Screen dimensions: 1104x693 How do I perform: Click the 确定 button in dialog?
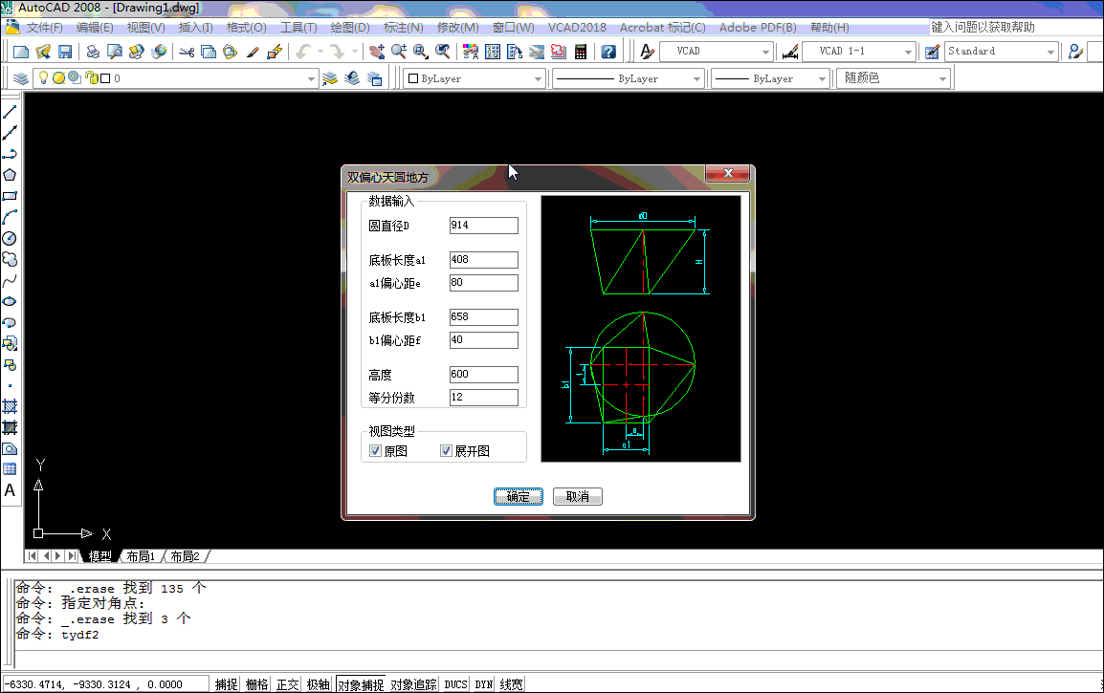(x=519, y=496)
